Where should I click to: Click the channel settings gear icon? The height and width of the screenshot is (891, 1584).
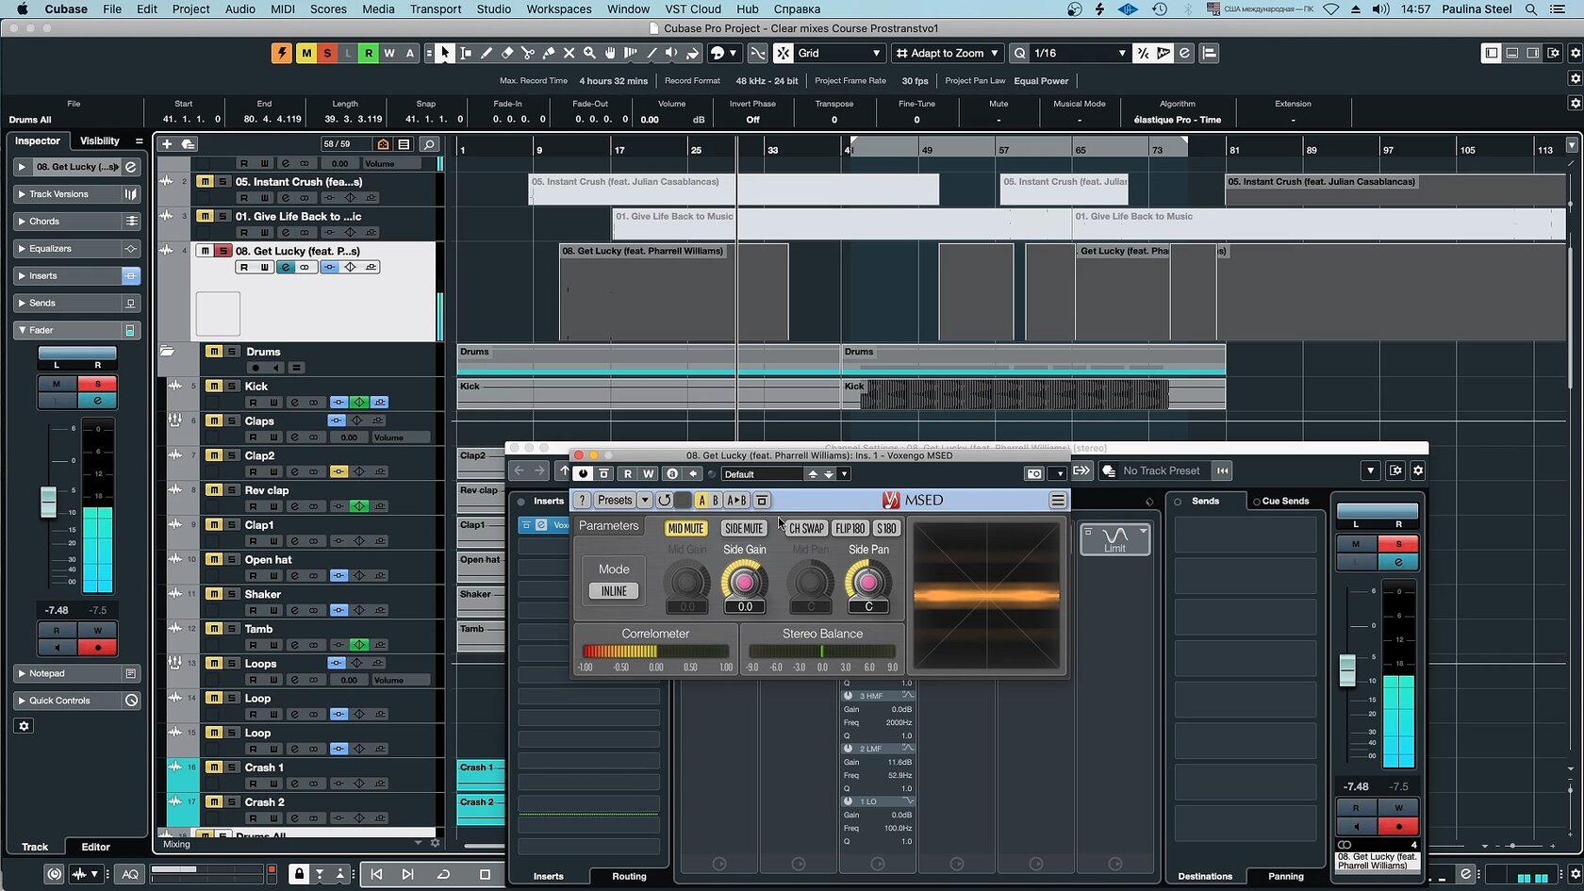(x=1418, y=470)
